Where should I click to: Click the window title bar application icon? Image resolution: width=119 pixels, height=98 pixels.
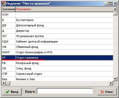(x=4, y=3)
